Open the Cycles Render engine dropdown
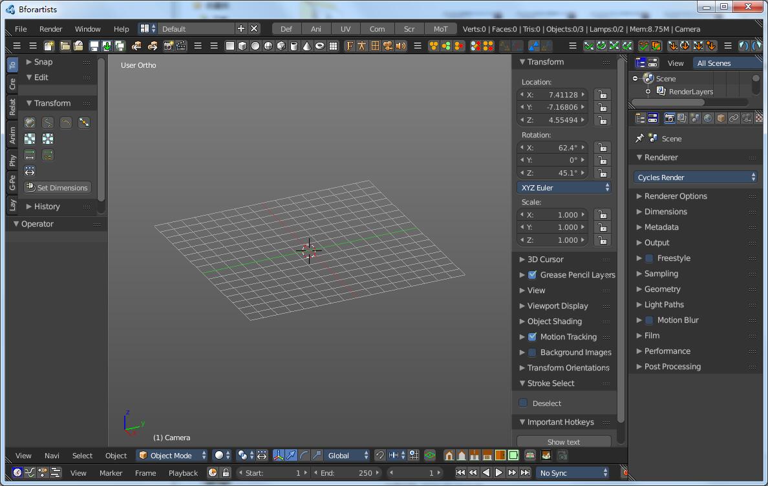This screenshot has height=486, width=768. click(695, 177)
